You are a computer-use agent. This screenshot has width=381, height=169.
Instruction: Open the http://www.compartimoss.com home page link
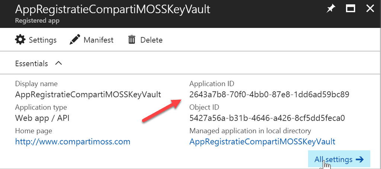[73, 141]
